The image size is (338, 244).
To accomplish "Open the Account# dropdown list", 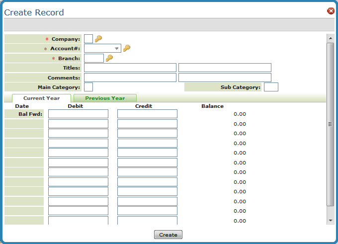I will click(117, 48).
